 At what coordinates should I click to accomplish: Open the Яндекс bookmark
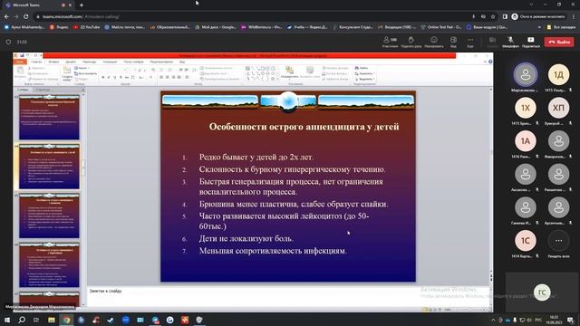pos(59,27)
